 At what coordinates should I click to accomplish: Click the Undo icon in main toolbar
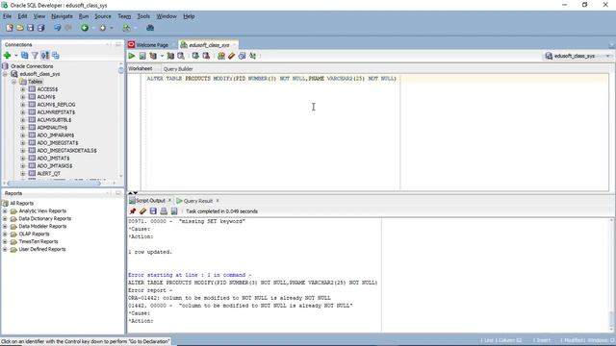[58, 28]
